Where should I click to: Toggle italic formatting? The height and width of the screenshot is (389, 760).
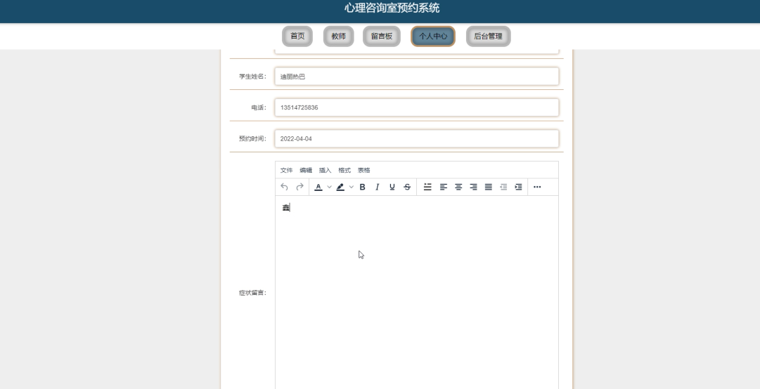click(377, 187)
